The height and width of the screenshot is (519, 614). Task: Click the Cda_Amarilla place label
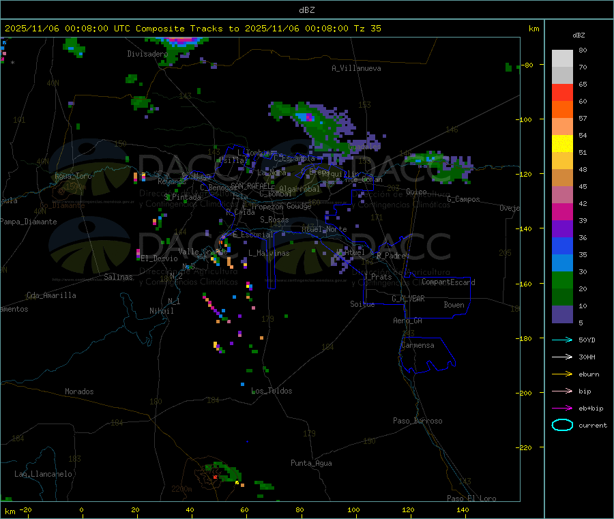(x=51, y=295)
